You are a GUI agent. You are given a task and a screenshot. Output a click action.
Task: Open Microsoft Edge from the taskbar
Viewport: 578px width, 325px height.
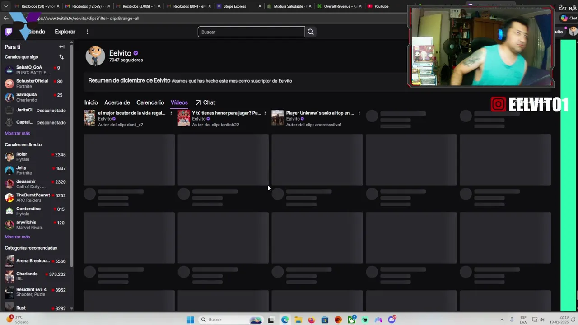coord(285,320)
